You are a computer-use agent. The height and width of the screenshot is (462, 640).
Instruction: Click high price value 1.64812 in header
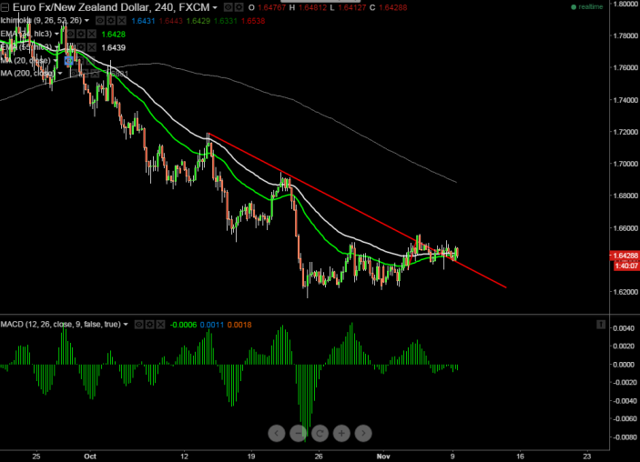coord(312,8)
